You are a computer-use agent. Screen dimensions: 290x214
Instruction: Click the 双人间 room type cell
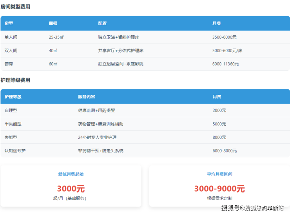pyautogui.click(x=11, y=51)
